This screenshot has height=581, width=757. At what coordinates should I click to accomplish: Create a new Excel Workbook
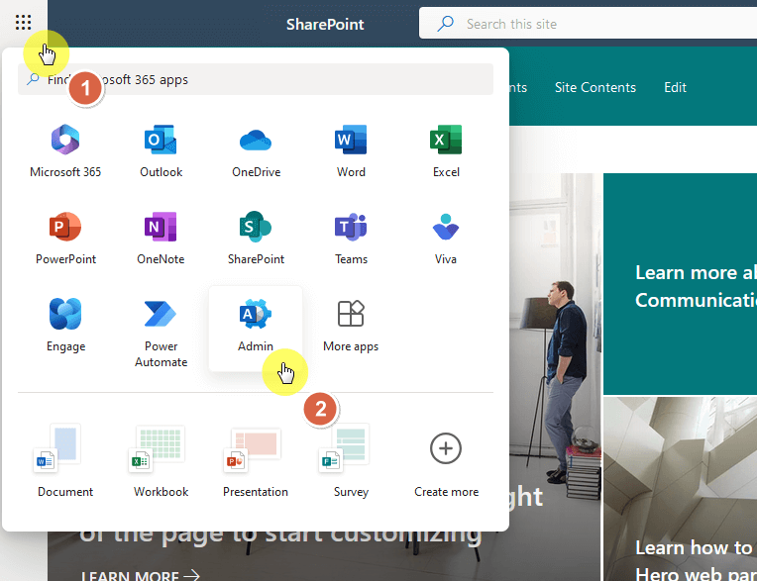[161, 460]
